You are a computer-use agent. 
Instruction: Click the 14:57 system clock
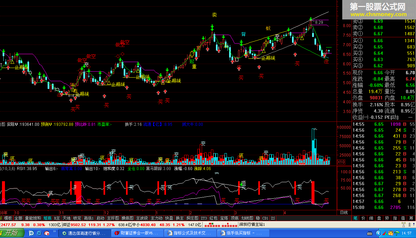point(406,233)
